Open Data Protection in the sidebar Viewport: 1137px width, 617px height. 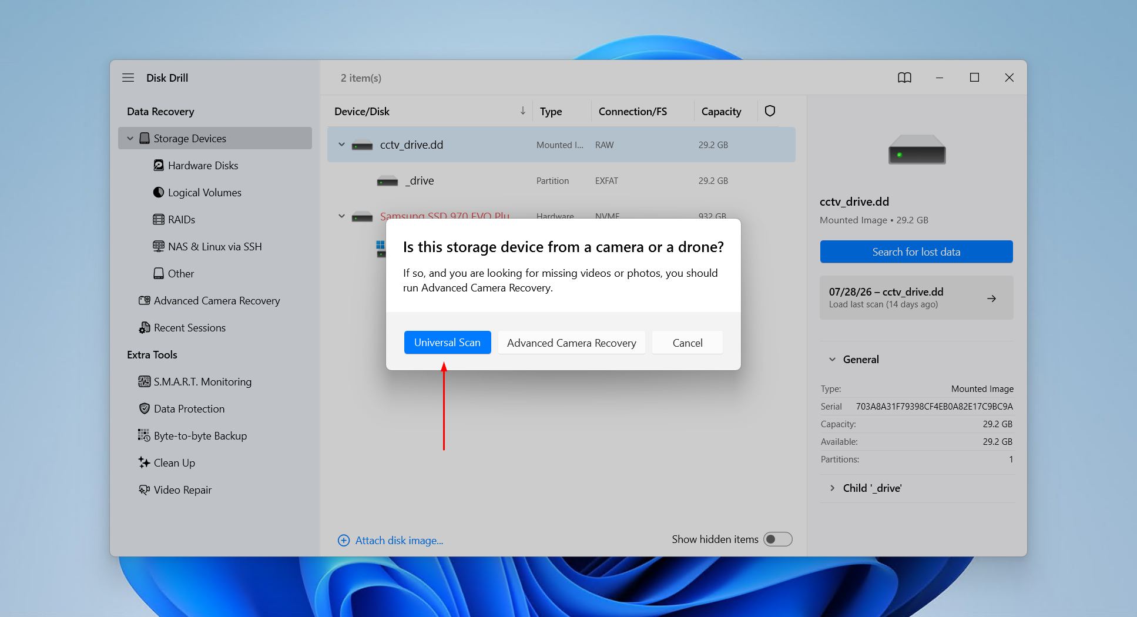click(x=189, y=408)
